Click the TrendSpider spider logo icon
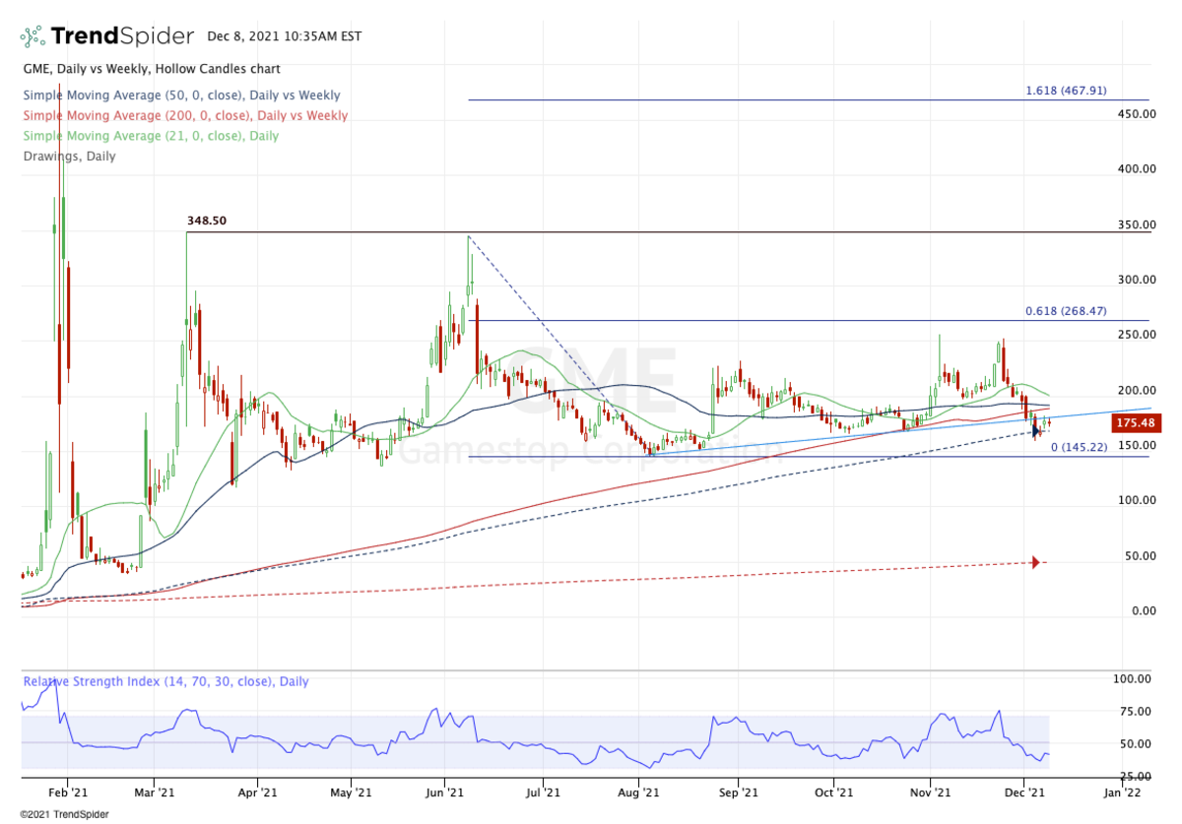Image resolution: width=1182 pixels, height=824 pixels. (33, 36)
